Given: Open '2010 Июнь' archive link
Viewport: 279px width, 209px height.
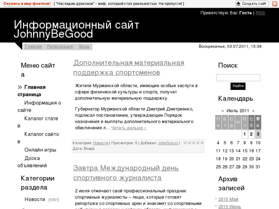Looking at the screenshot, I should [229, 207].
